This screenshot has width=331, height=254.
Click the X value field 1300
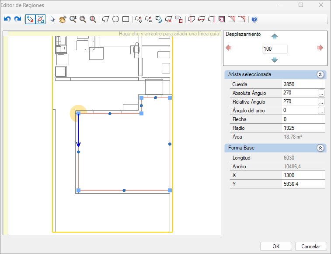(x=303, y=175)
